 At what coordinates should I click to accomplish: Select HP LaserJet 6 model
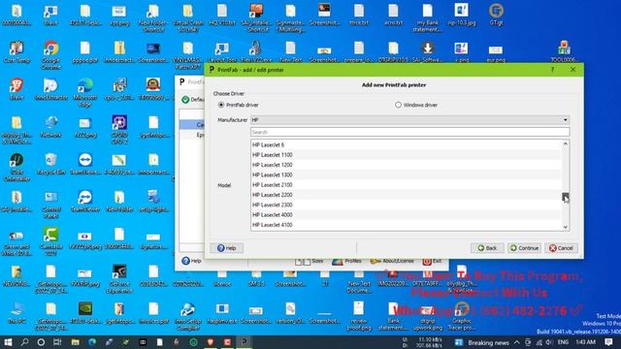406,144
